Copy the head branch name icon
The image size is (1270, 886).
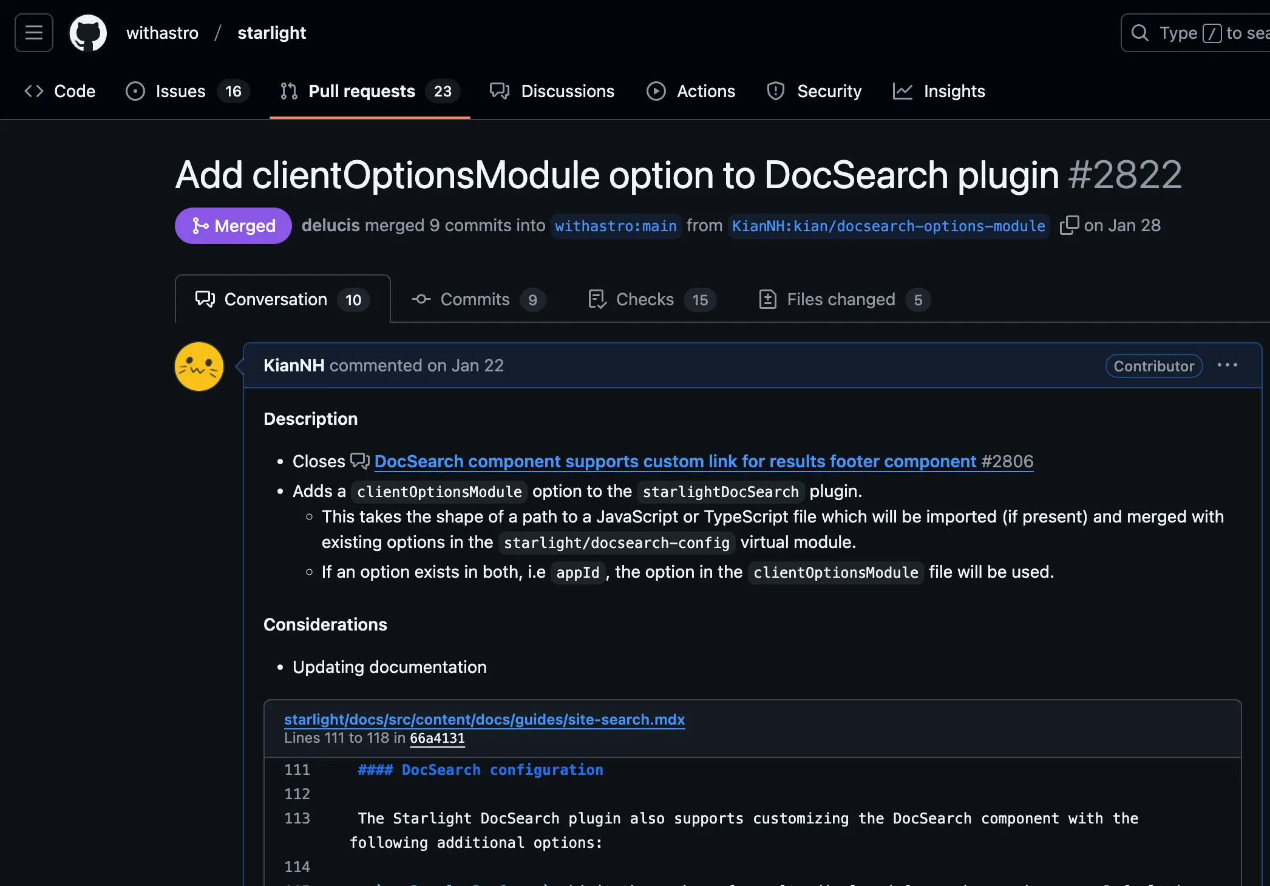tap(1069, 225)
